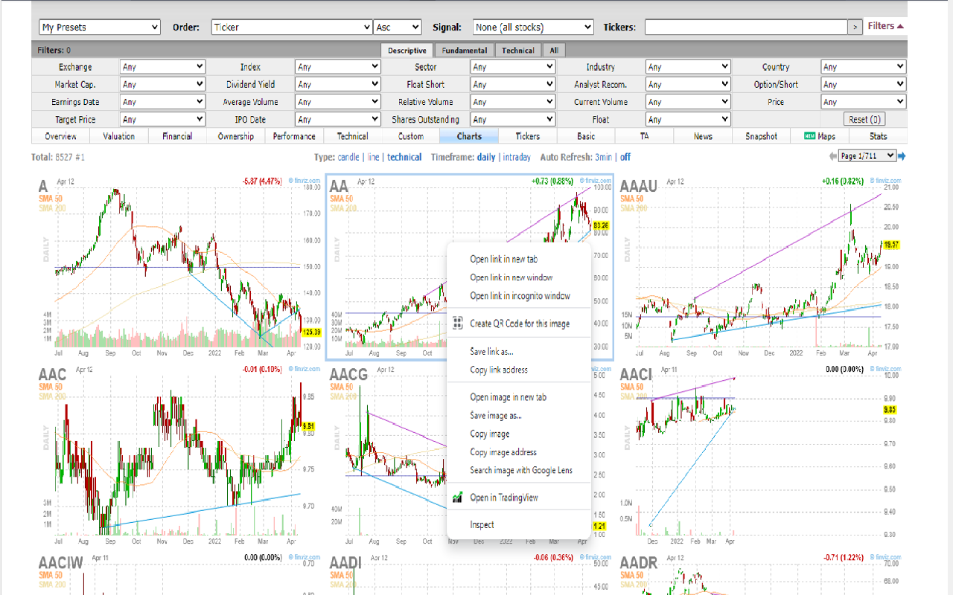The width and height of the screenshot is (953, 595).
Task: Click the QR Code icon in the context menu
Action: (457, 322)
